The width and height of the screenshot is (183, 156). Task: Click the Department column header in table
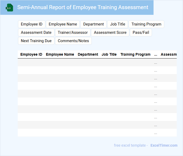pyautogui.click(x=88, y=55)
